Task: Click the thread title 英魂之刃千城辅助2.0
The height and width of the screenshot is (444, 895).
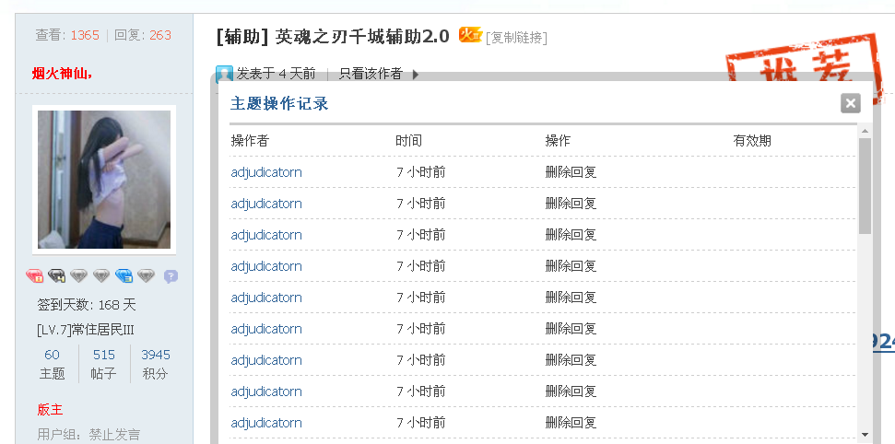Action: (x=362, y=37)
